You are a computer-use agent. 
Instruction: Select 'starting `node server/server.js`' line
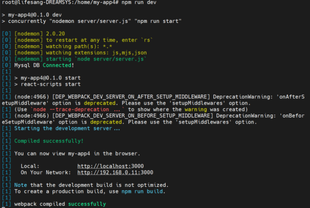96,59
